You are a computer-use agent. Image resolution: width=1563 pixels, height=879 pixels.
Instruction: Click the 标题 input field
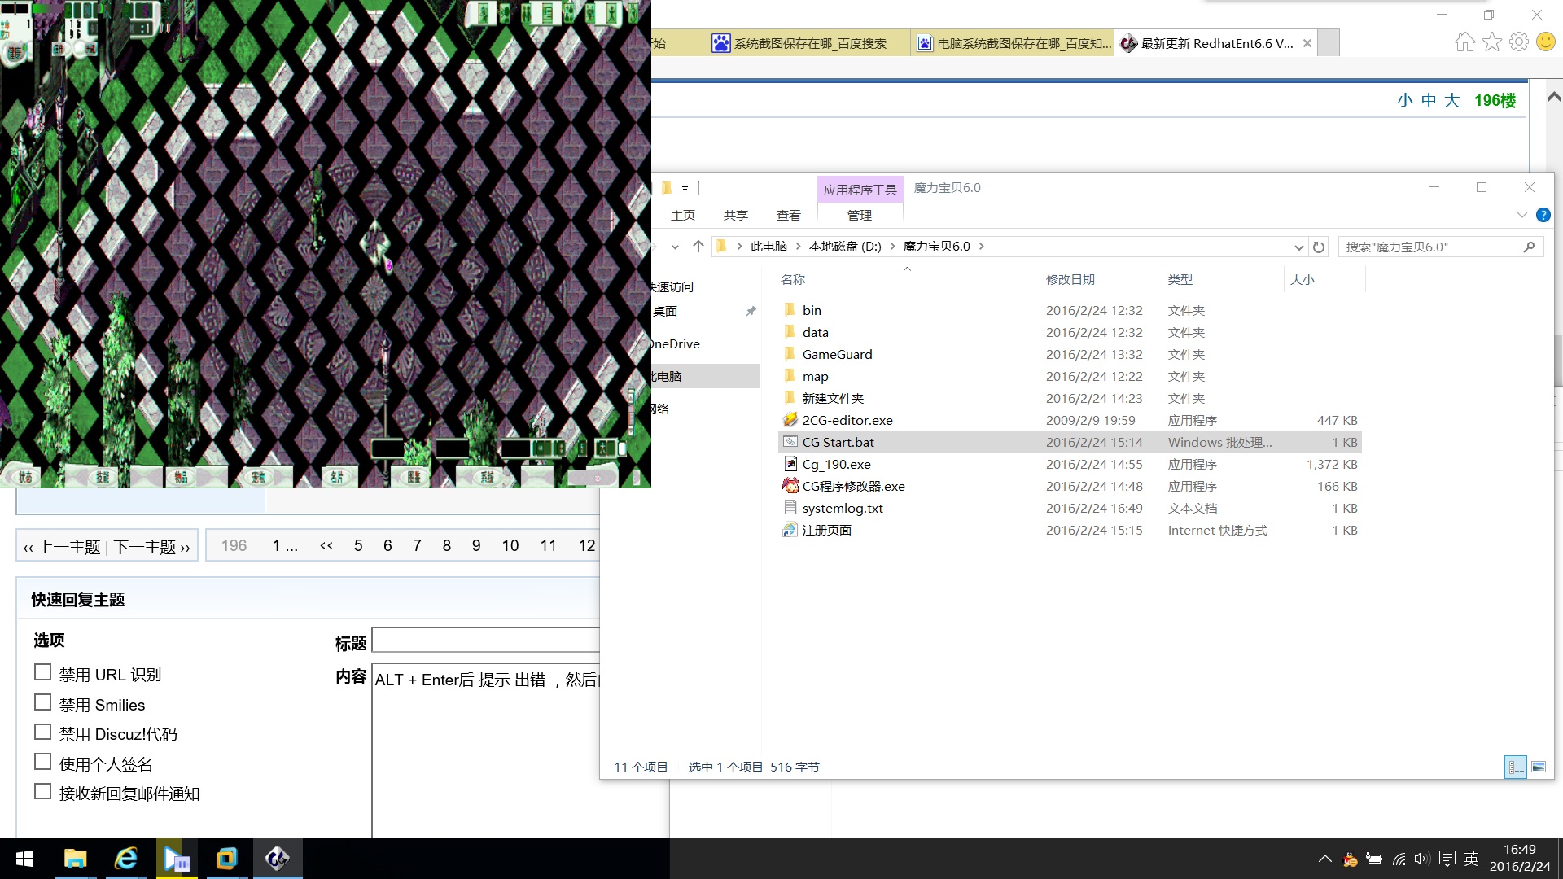tap(485, 640)
